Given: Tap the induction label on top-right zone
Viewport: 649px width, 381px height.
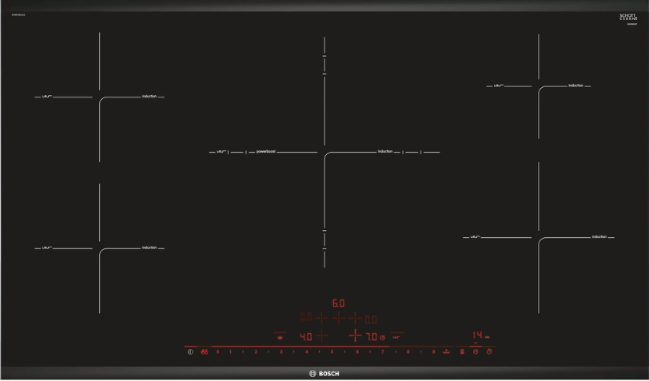Looking at the screenshot, I should (575, 85).
